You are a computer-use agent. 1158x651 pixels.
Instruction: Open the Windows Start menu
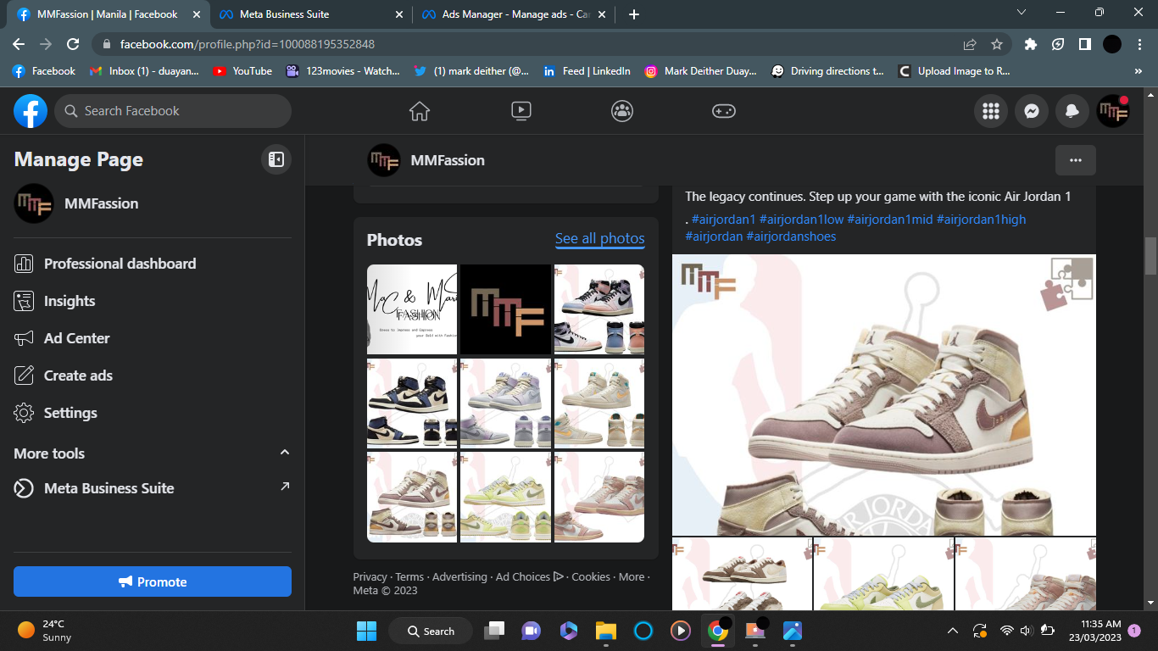pos(366,631)
